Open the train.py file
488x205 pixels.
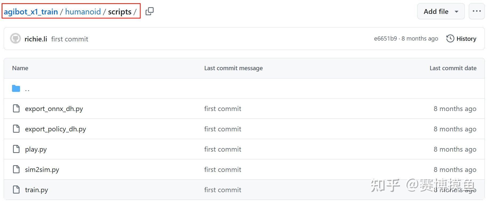(37, 190)
